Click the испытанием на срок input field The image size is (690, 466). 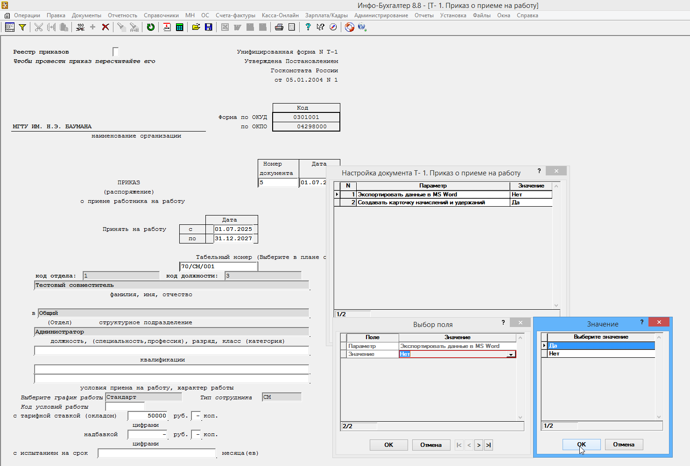pyautogui.click(x=157, y=453)
